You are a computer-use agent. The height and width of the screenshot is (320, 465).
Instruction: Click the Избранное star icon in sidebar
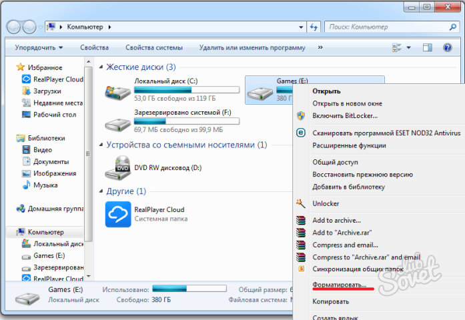coord(21,67)
